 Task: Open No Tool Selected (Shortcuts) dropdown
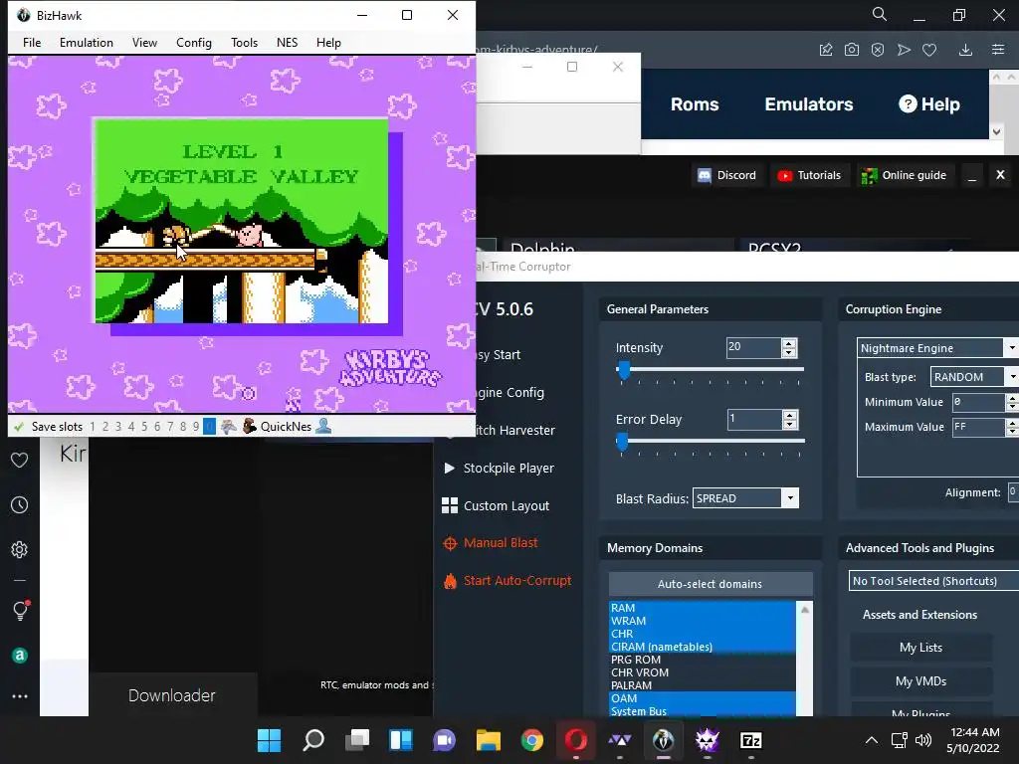click(x=933, y=581)
